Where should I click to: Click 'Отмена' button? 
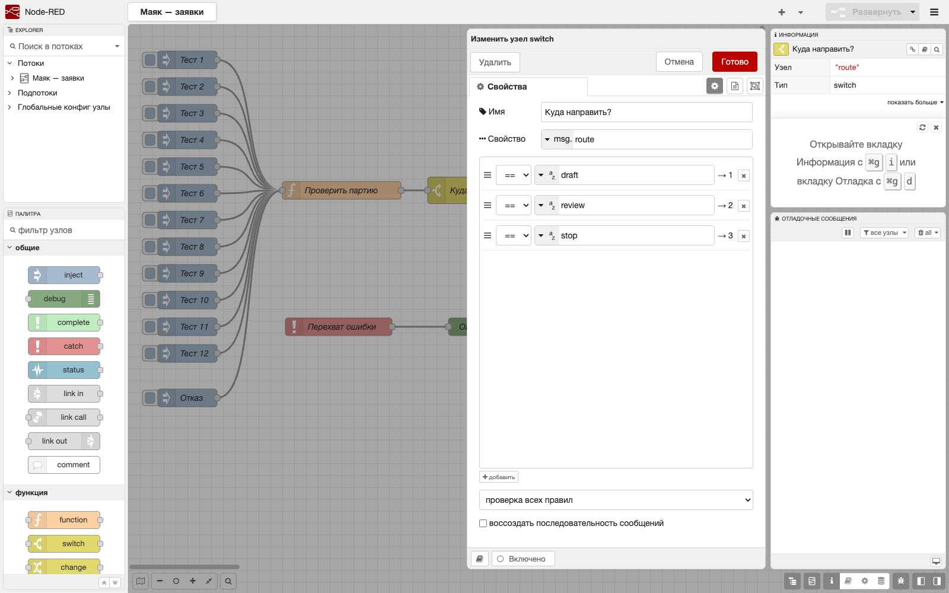pos(679,62)
